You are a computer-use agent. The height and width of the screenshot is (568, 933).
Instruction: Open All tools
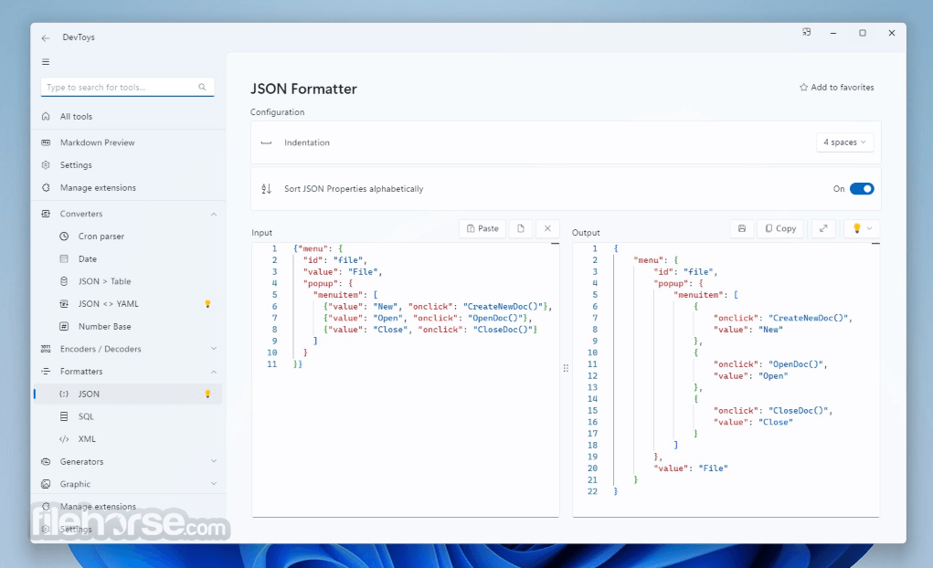coord(129,117)
